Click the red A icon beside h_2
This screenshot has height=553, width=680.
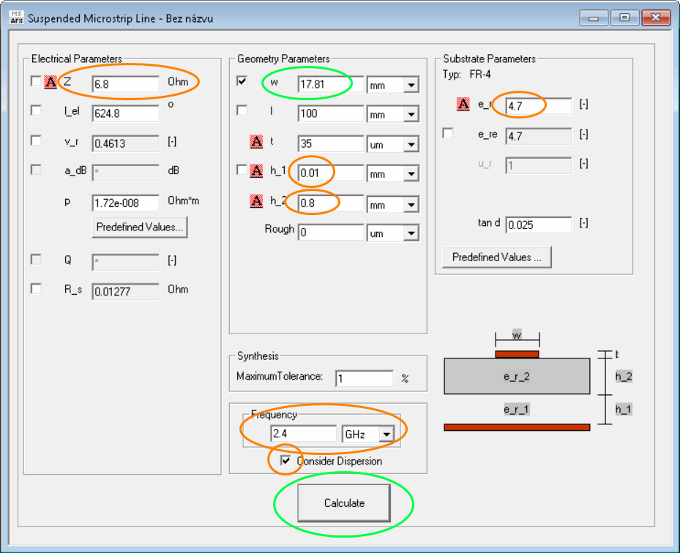click(256, 202)
